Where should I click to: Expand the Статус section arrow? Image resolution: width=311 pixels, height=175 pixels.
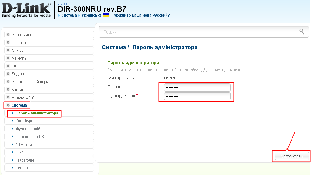pyautogui.click(x=8, y=50)
